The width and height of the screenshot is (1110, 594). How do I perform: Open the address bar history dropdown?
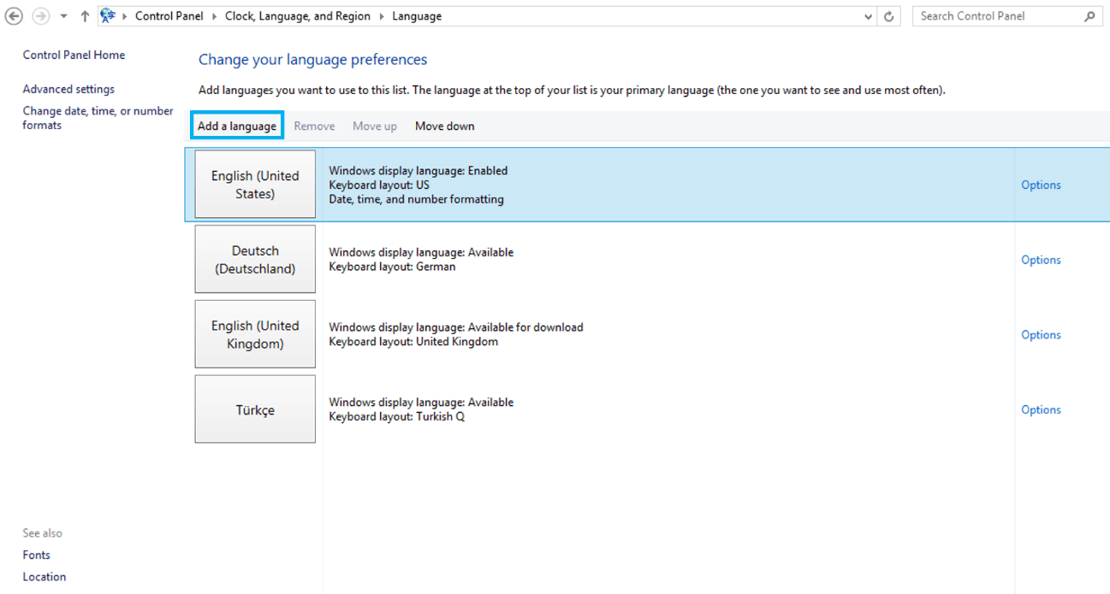coord(867,15)
